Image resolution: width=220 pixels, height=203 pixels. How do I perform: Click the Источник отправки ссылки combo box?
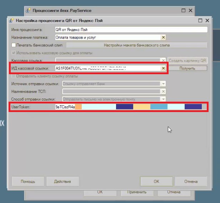pyautogui.click(x=114, y=84)
